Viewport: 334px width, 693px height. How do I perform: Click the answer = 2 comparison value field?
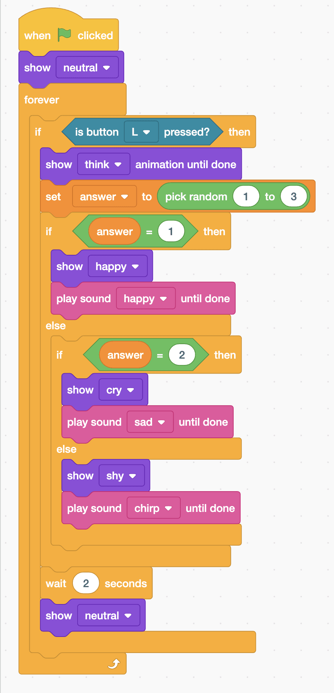(182, 355)
